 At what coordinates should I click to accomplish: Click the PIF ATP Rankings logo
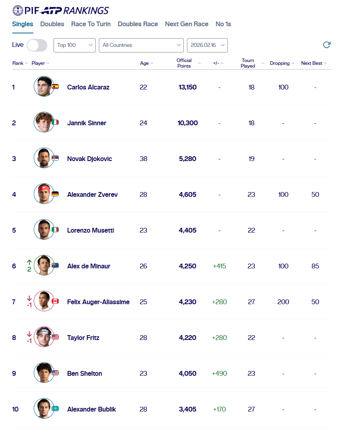point(61,10)
